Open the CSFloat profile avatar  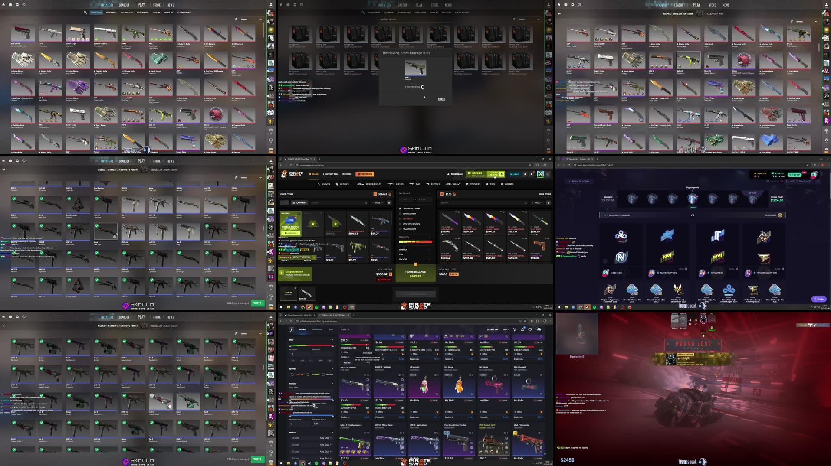[539, 329]
